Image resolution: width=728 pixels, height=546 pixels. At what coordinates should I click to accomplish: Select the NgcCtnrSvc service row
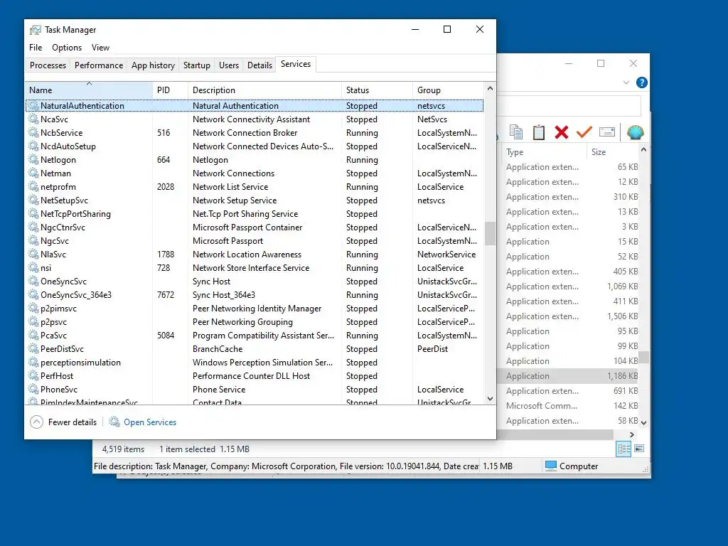[x=255, y=227]
